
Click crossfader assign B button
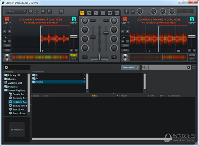114,57
